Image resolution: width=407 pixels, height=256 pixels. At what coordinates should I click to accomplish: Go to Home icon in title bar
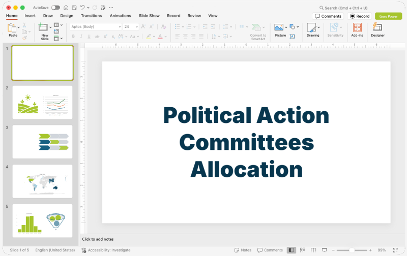point(66,8)
